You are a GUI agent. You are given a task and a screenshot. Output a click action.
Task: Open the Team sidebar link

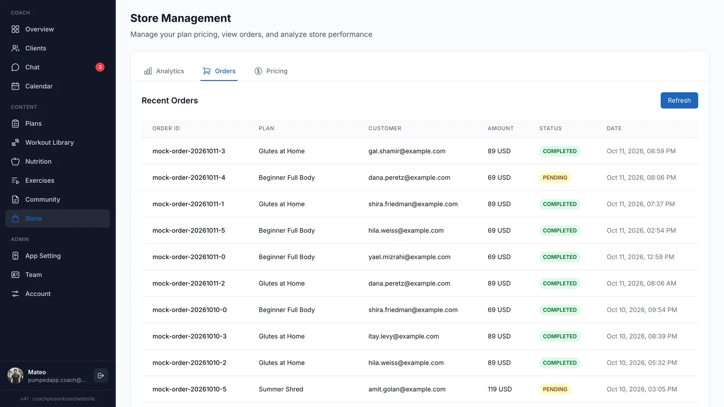coord(58,275)
